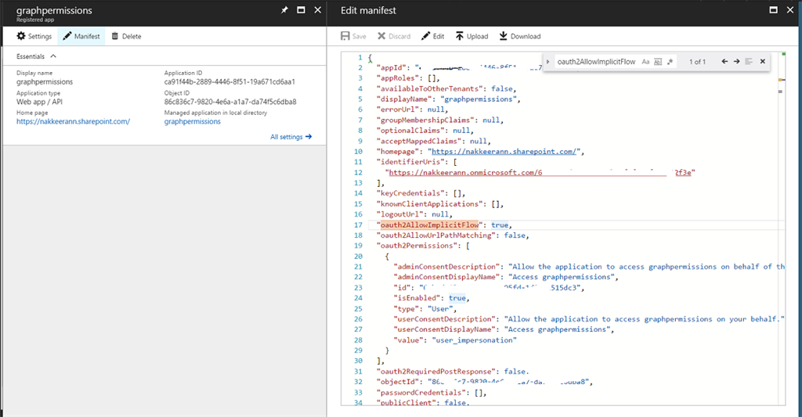Toggle Match Case in find box

click(645, 62)
